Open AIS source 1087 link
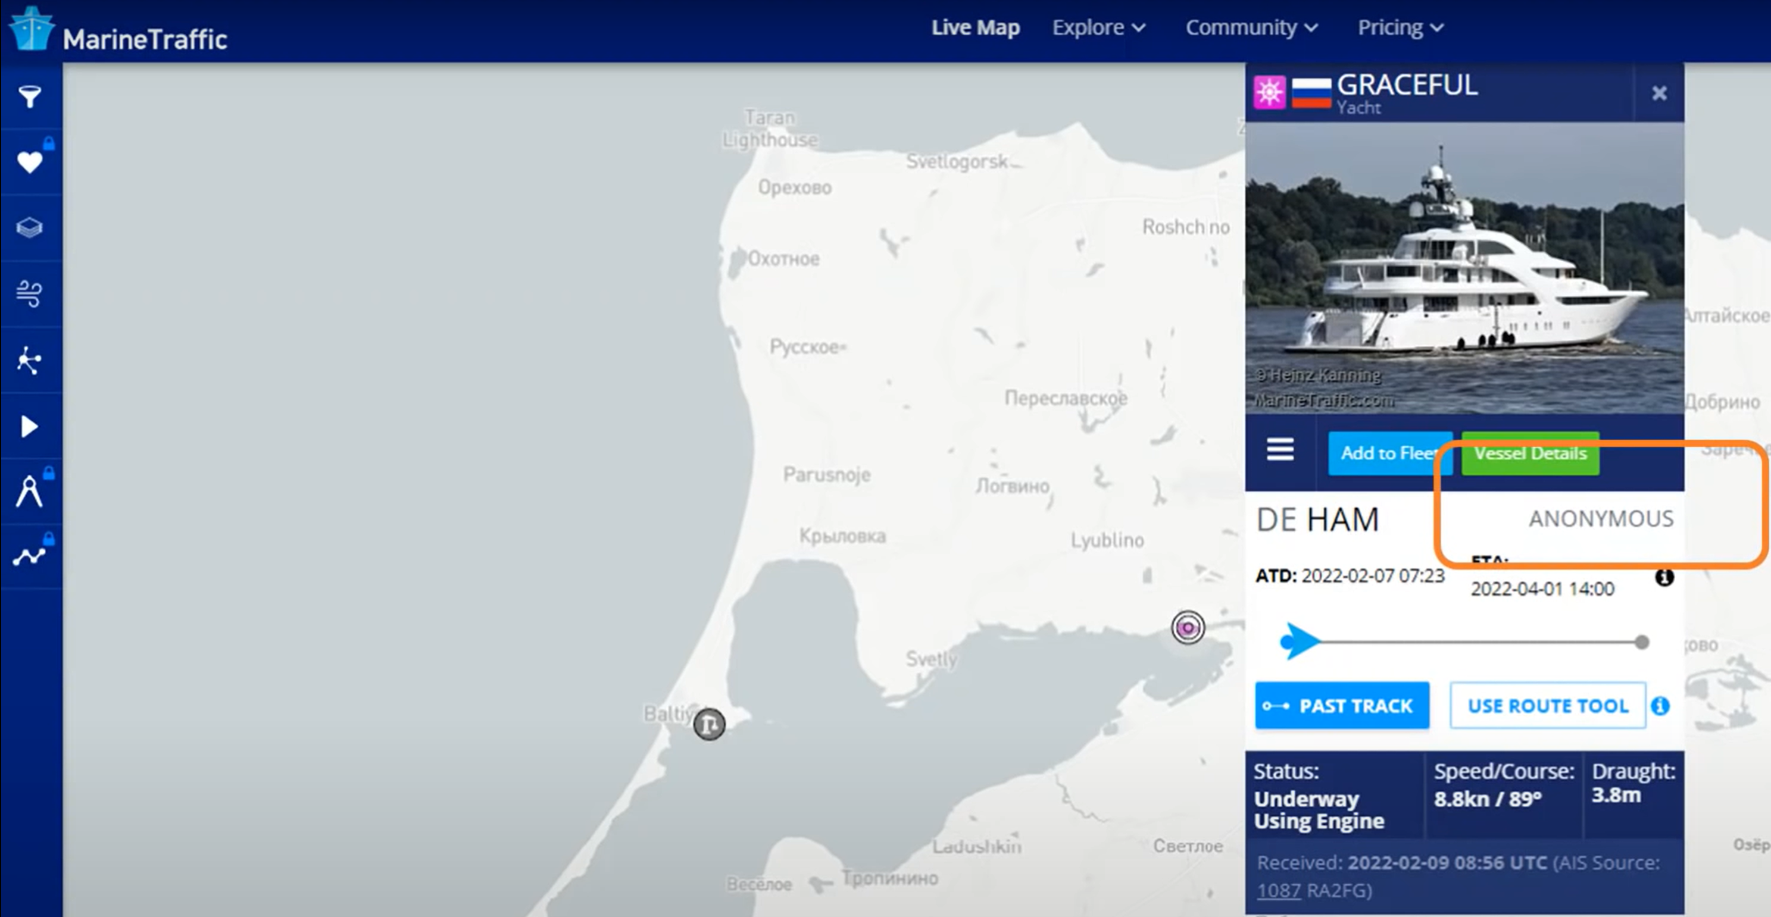The height and width of the screenshot is (917, 1771). point(1278,890)
